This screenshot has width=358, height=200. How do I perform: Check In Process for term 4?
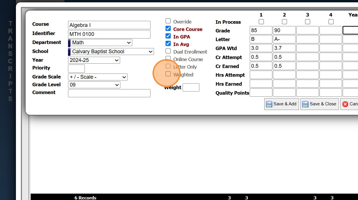click(x=331, y=22)
